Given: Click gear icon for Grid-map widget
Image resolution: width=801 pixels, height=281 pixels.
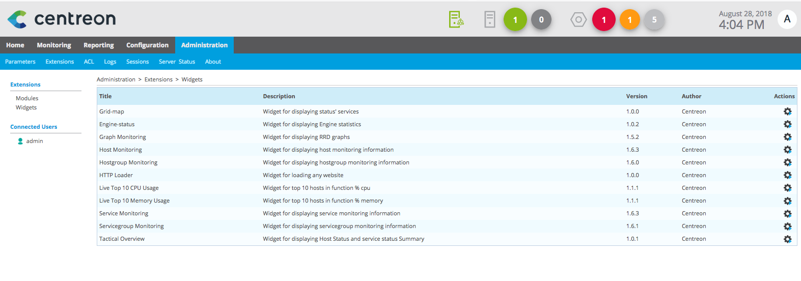Looking at the screenshot, I should click(787, 111).
